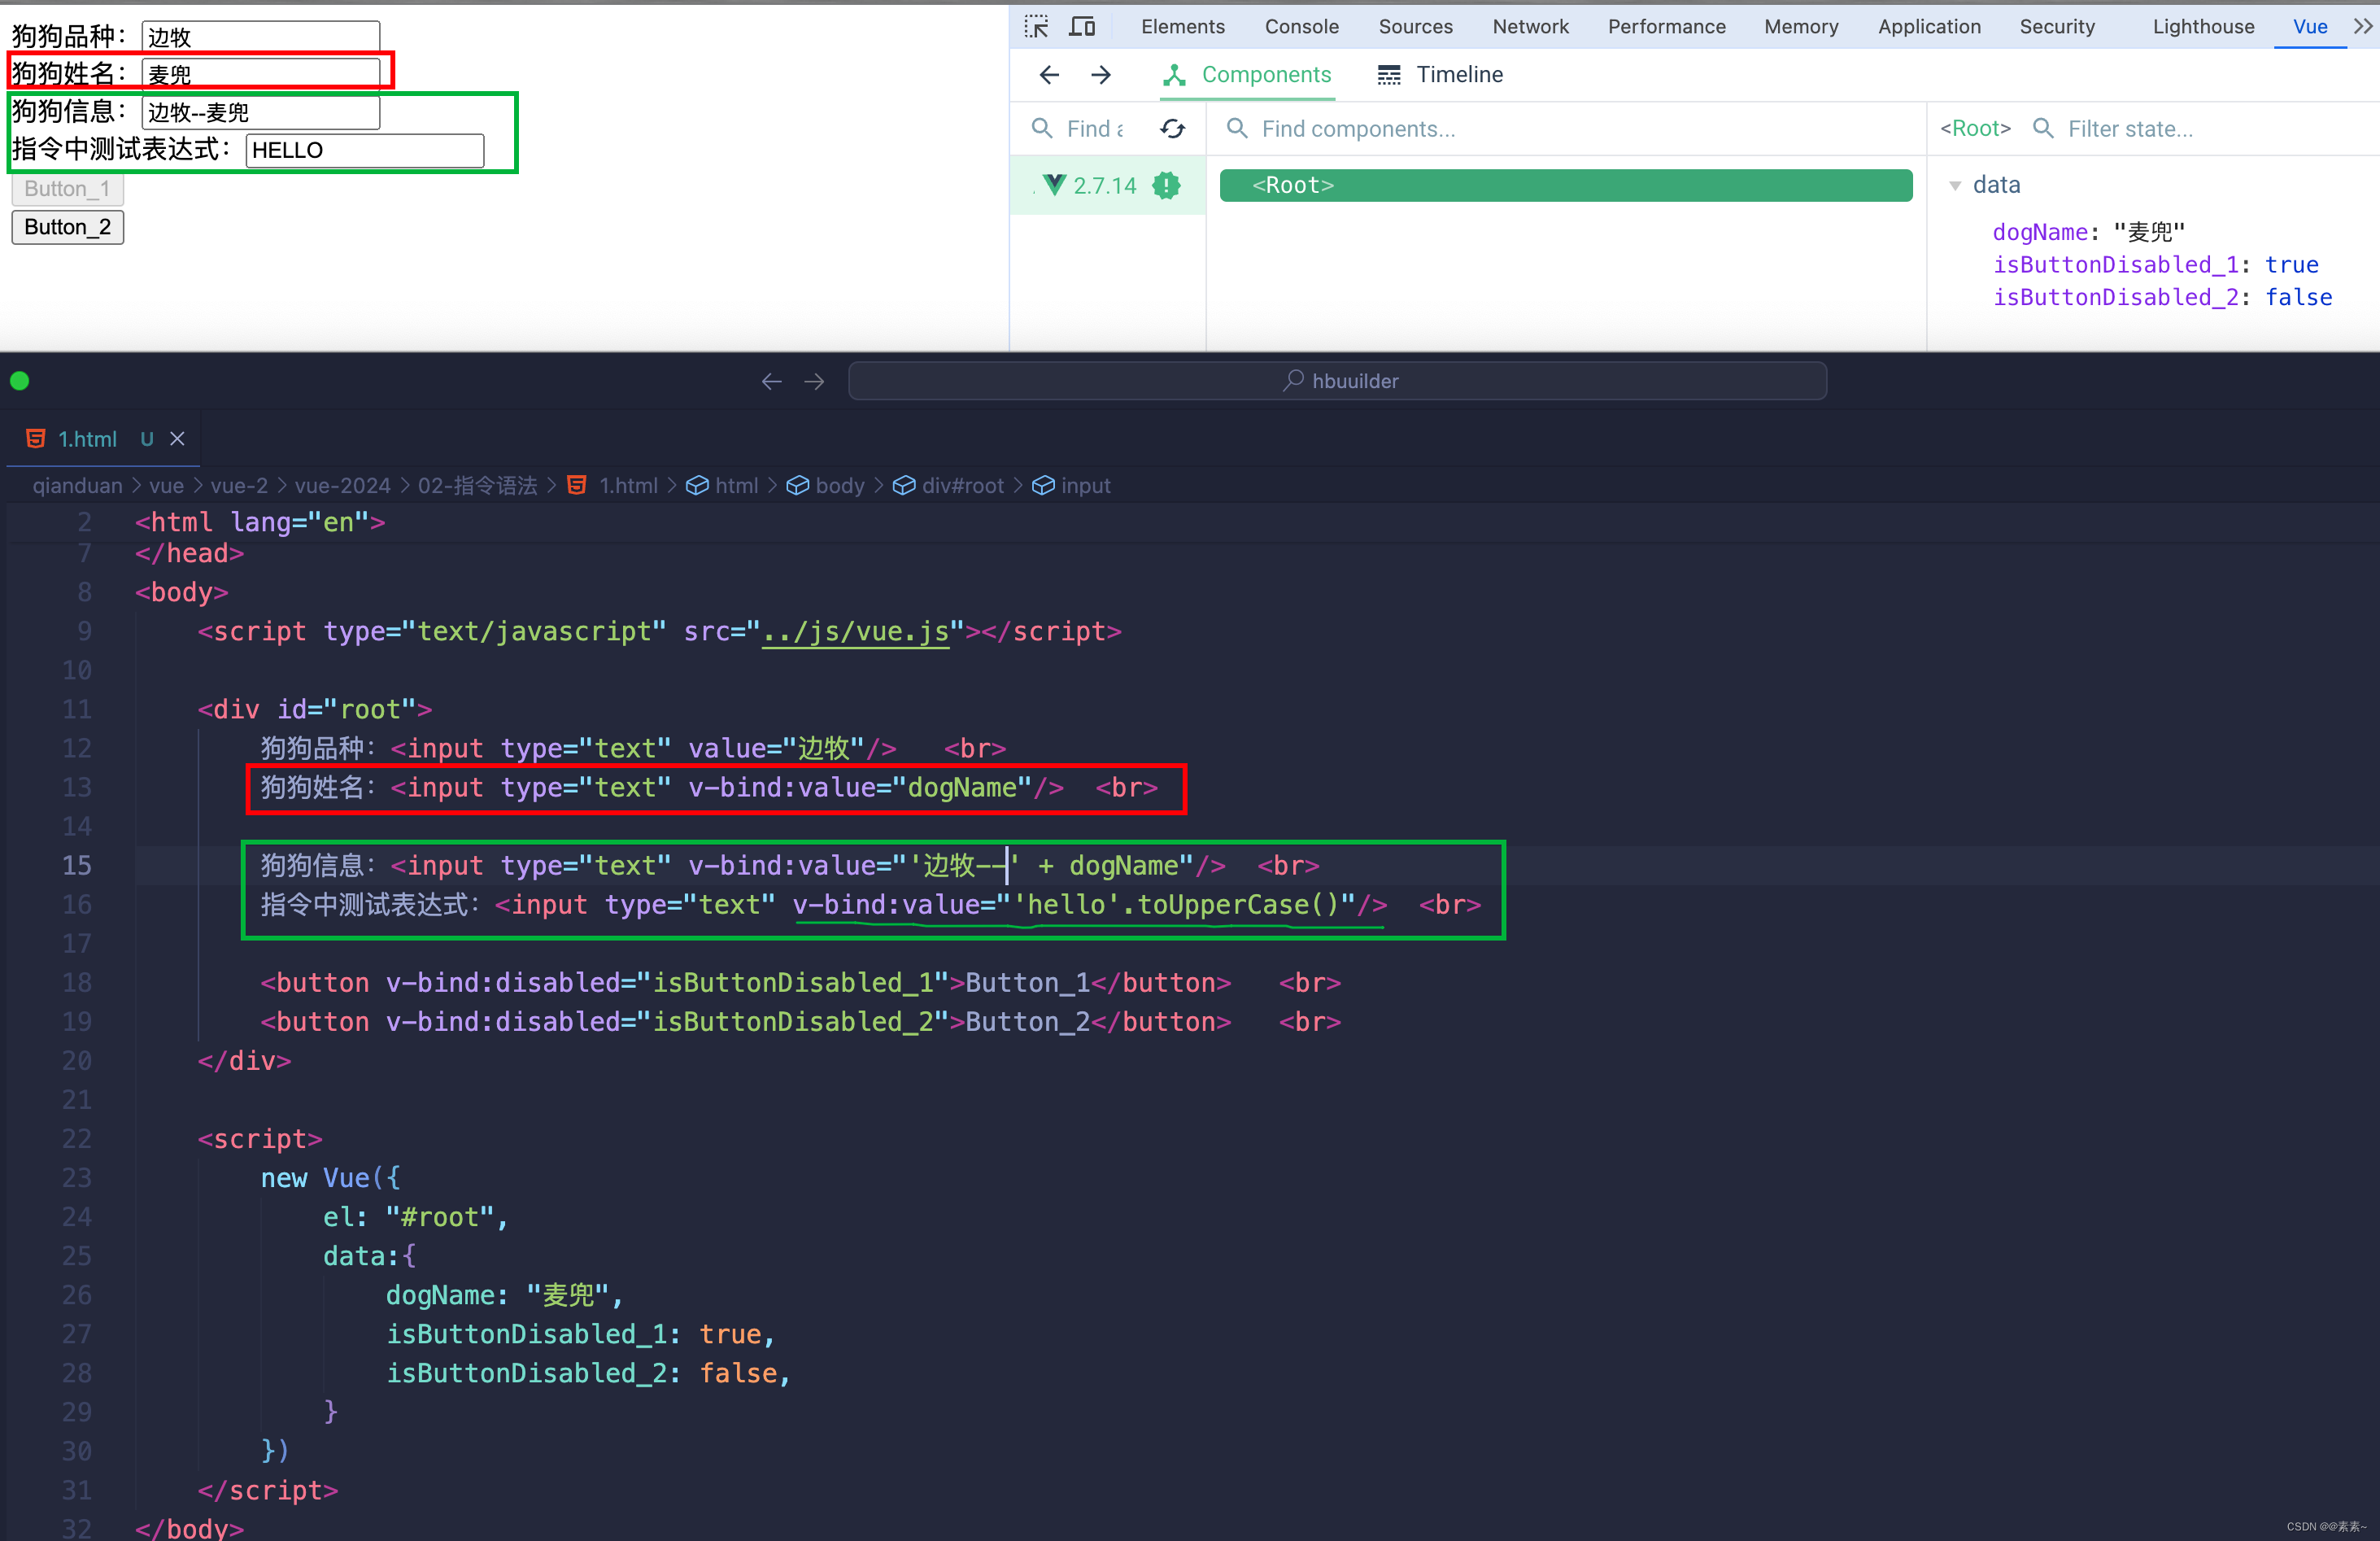Click the ../js/vue.js script link
The image size is (2380, 1541).
[x=855, y=632]
